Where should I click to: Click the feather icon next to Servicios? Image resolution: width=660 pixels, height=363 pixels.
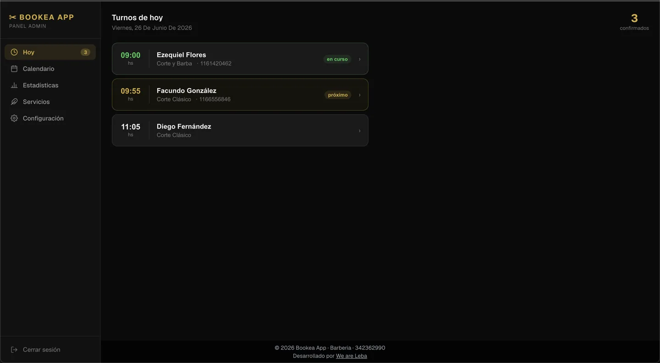pyautogui.click(x=14, y=102)
